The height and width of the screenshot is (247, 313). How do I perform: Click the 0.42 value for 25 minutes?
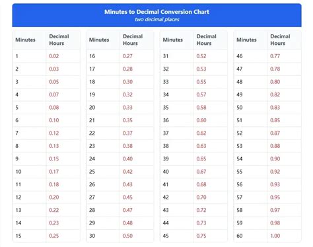point(127,172)
